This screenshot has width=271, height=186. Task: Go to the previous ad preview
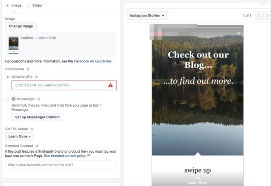click(x=259, y=16)
